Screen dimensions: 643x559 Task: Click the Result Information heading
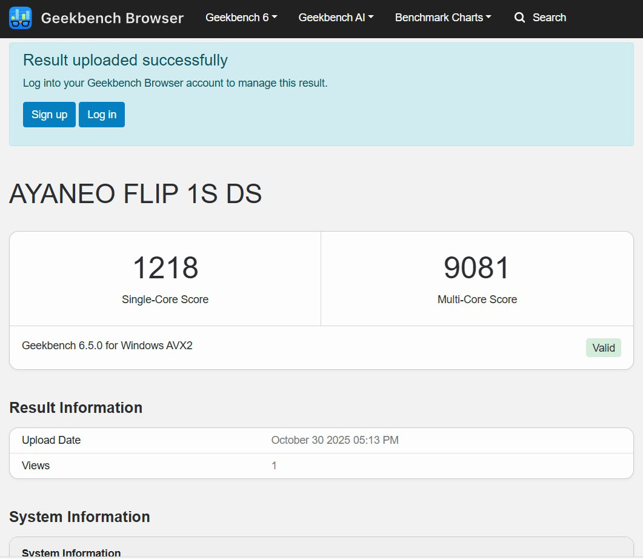(x=76, y=407)
